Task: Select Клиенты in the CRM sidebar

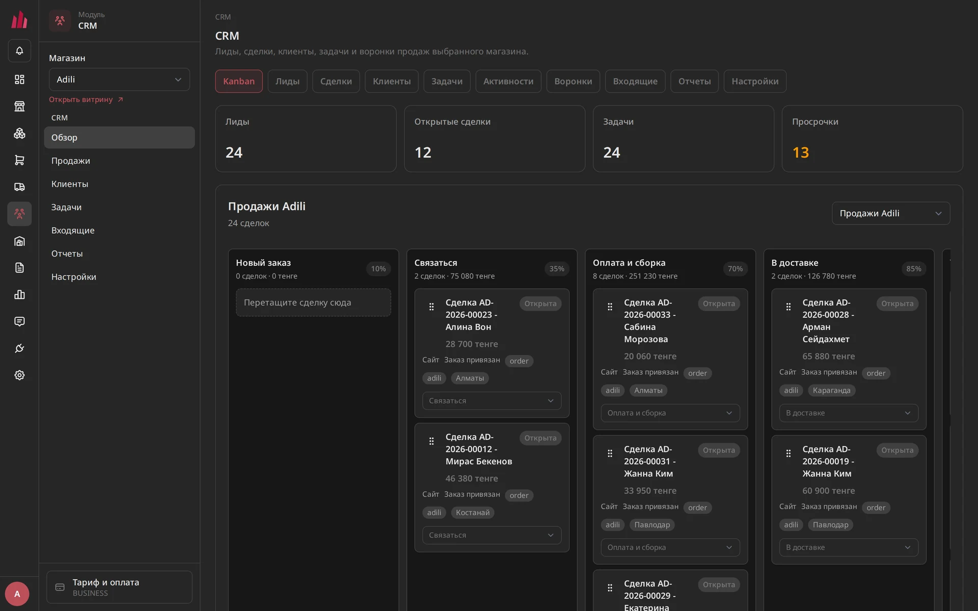Action: click(x=119, y=184)
